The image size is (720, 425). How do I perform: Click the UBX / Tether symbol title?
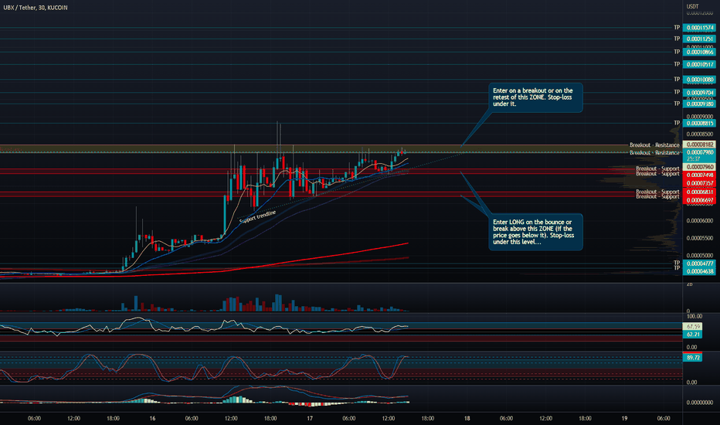pos(36,8)
